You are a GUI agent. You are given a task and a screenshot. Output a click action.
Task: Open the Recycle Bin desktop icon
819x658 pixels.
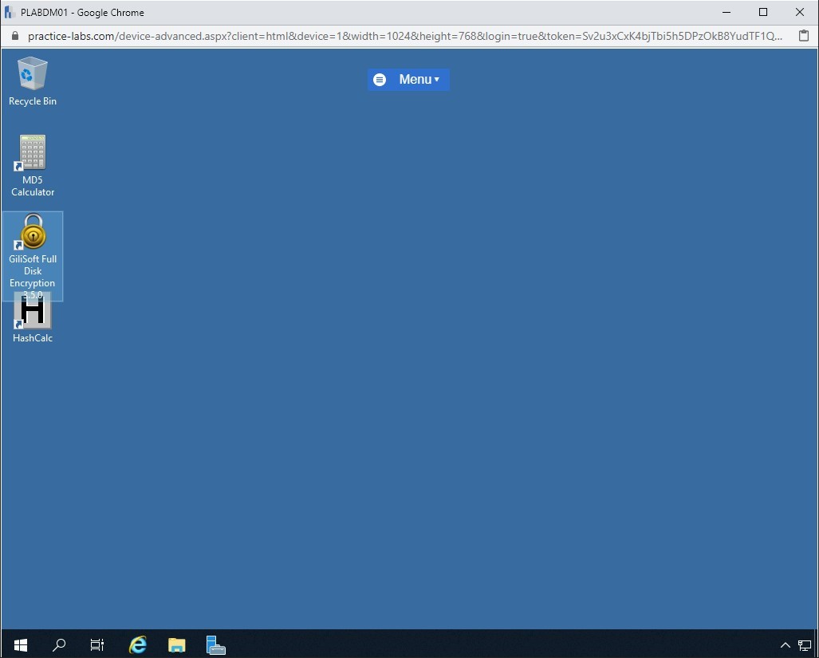[x=33, y=74]
